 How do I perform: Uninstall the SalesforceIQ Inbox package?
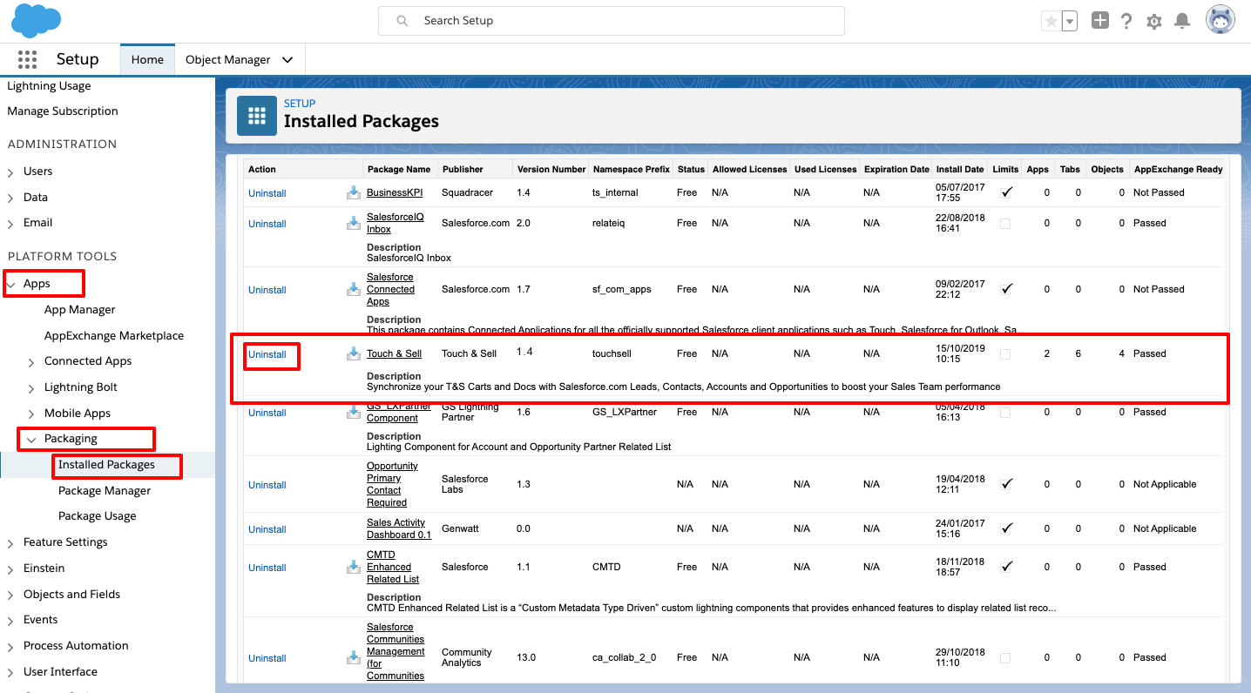click(x=267, y=224)
